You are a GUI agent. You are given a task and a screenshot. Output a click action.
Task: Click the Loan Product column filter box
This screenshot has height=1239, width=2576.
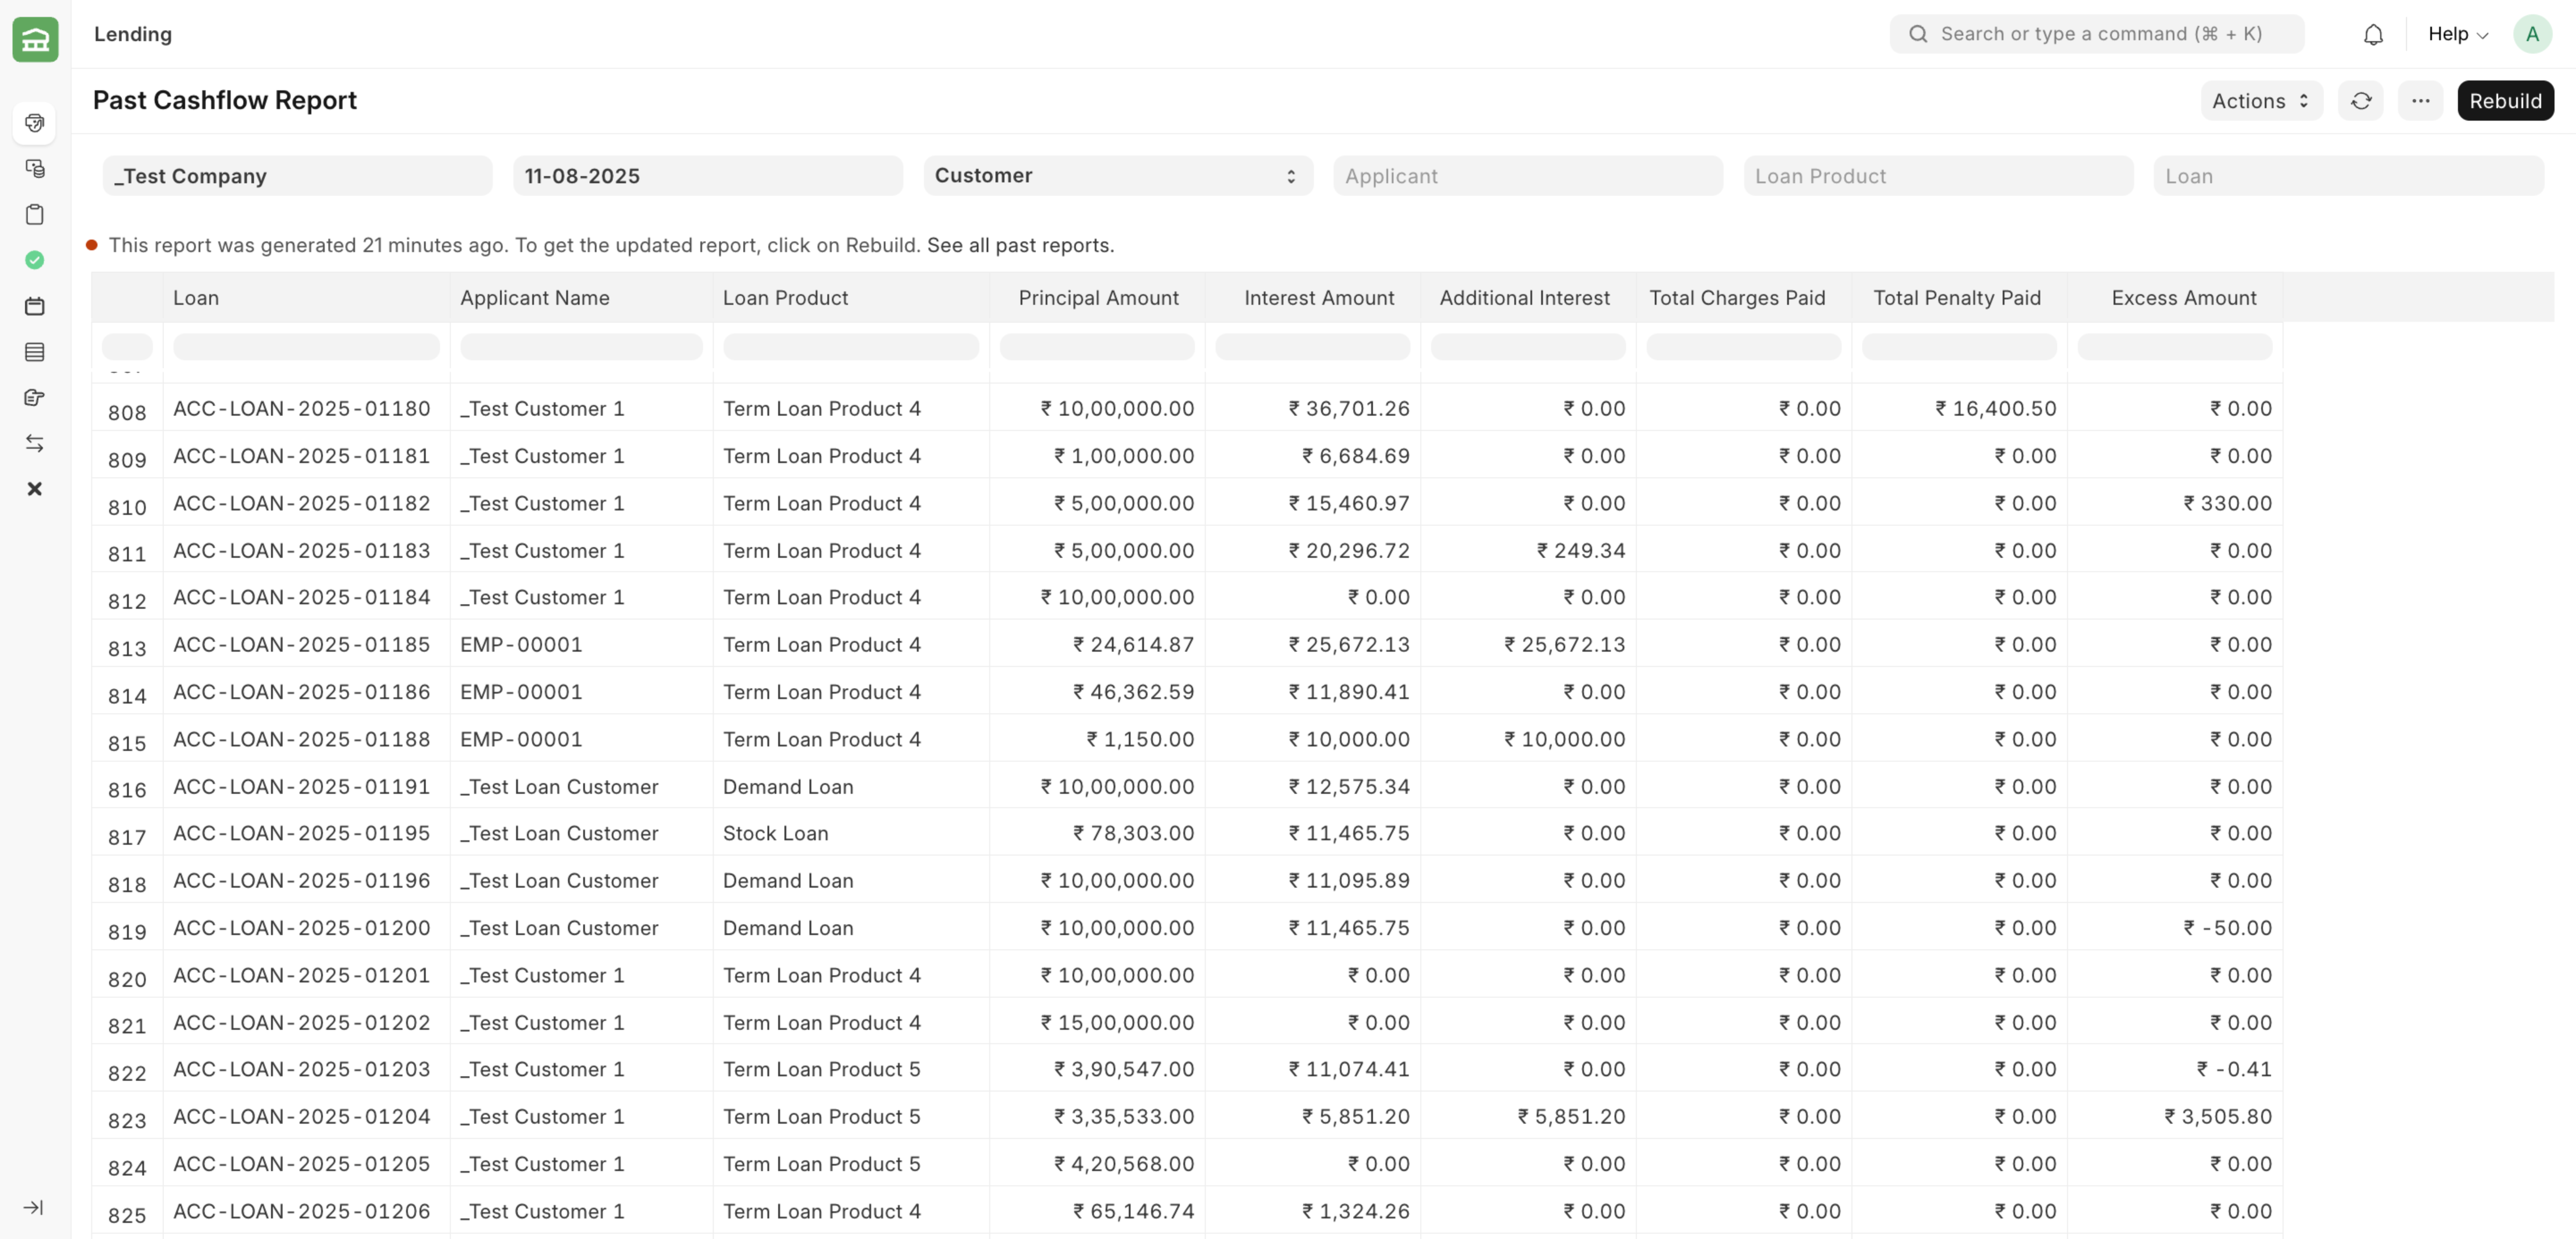(850, 347)
